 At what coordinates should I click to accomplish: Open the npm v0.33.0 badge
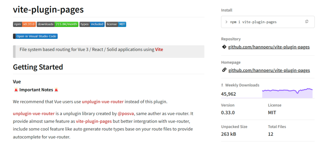[x=24, y=24]
